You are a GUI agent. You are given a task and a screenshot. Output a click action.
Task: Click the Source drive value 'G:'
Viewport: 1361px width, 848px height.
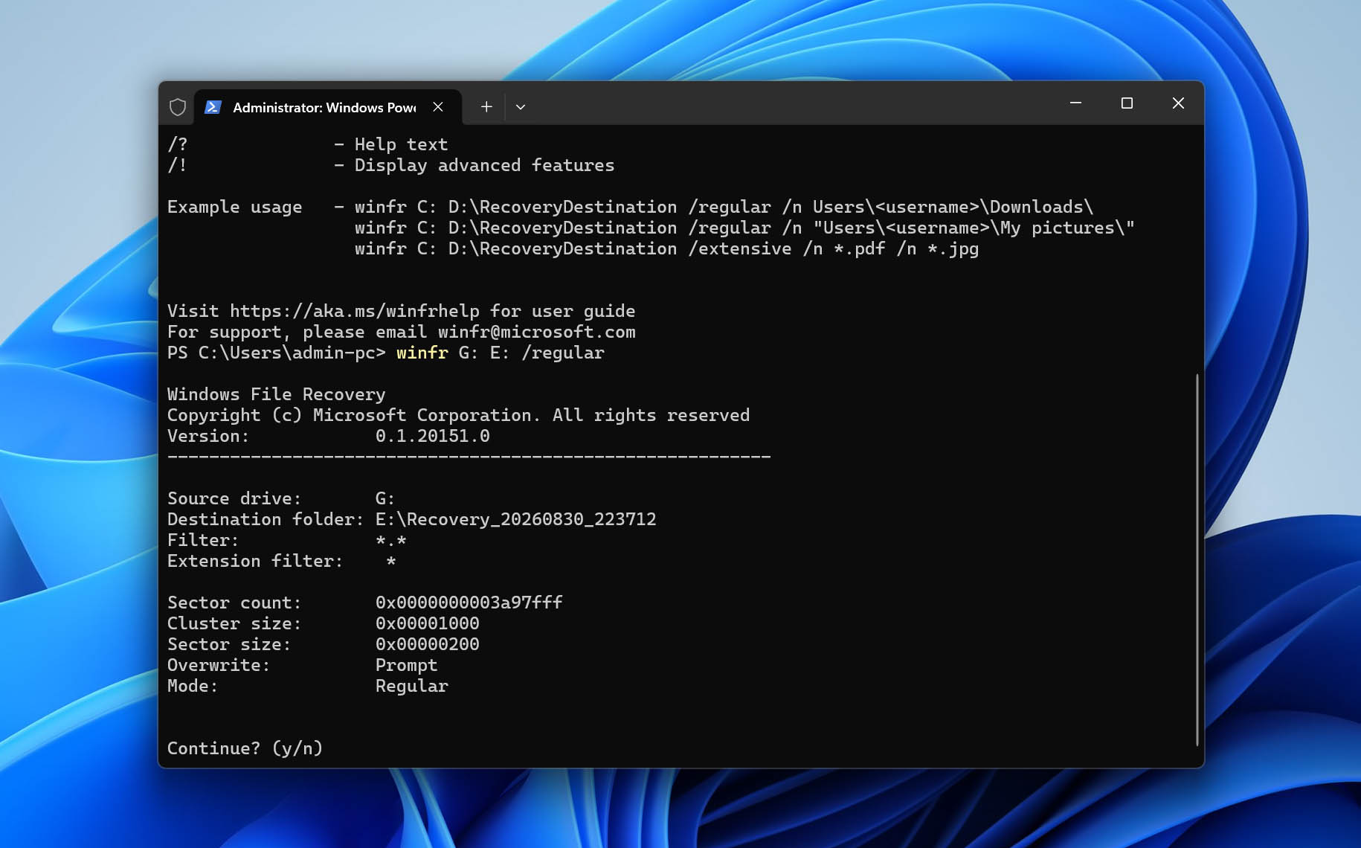coord(385,498)
